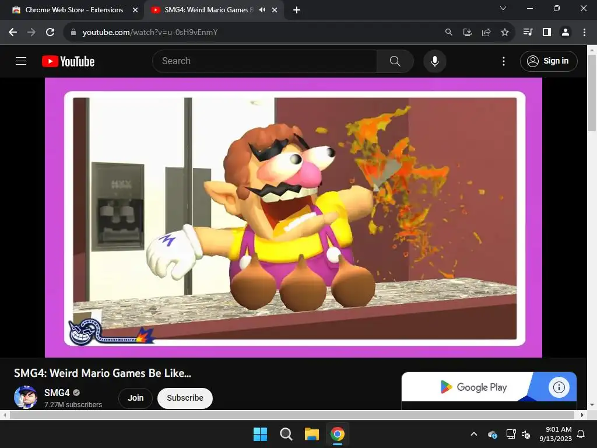This screenshot has width=597, height=448.
Task: Open File Explorer from the taskbar
Action: click(x=312, y=434)
